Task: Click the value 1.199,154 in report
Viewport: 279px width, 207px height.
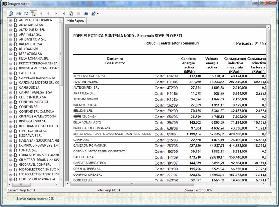Action: 194,134
